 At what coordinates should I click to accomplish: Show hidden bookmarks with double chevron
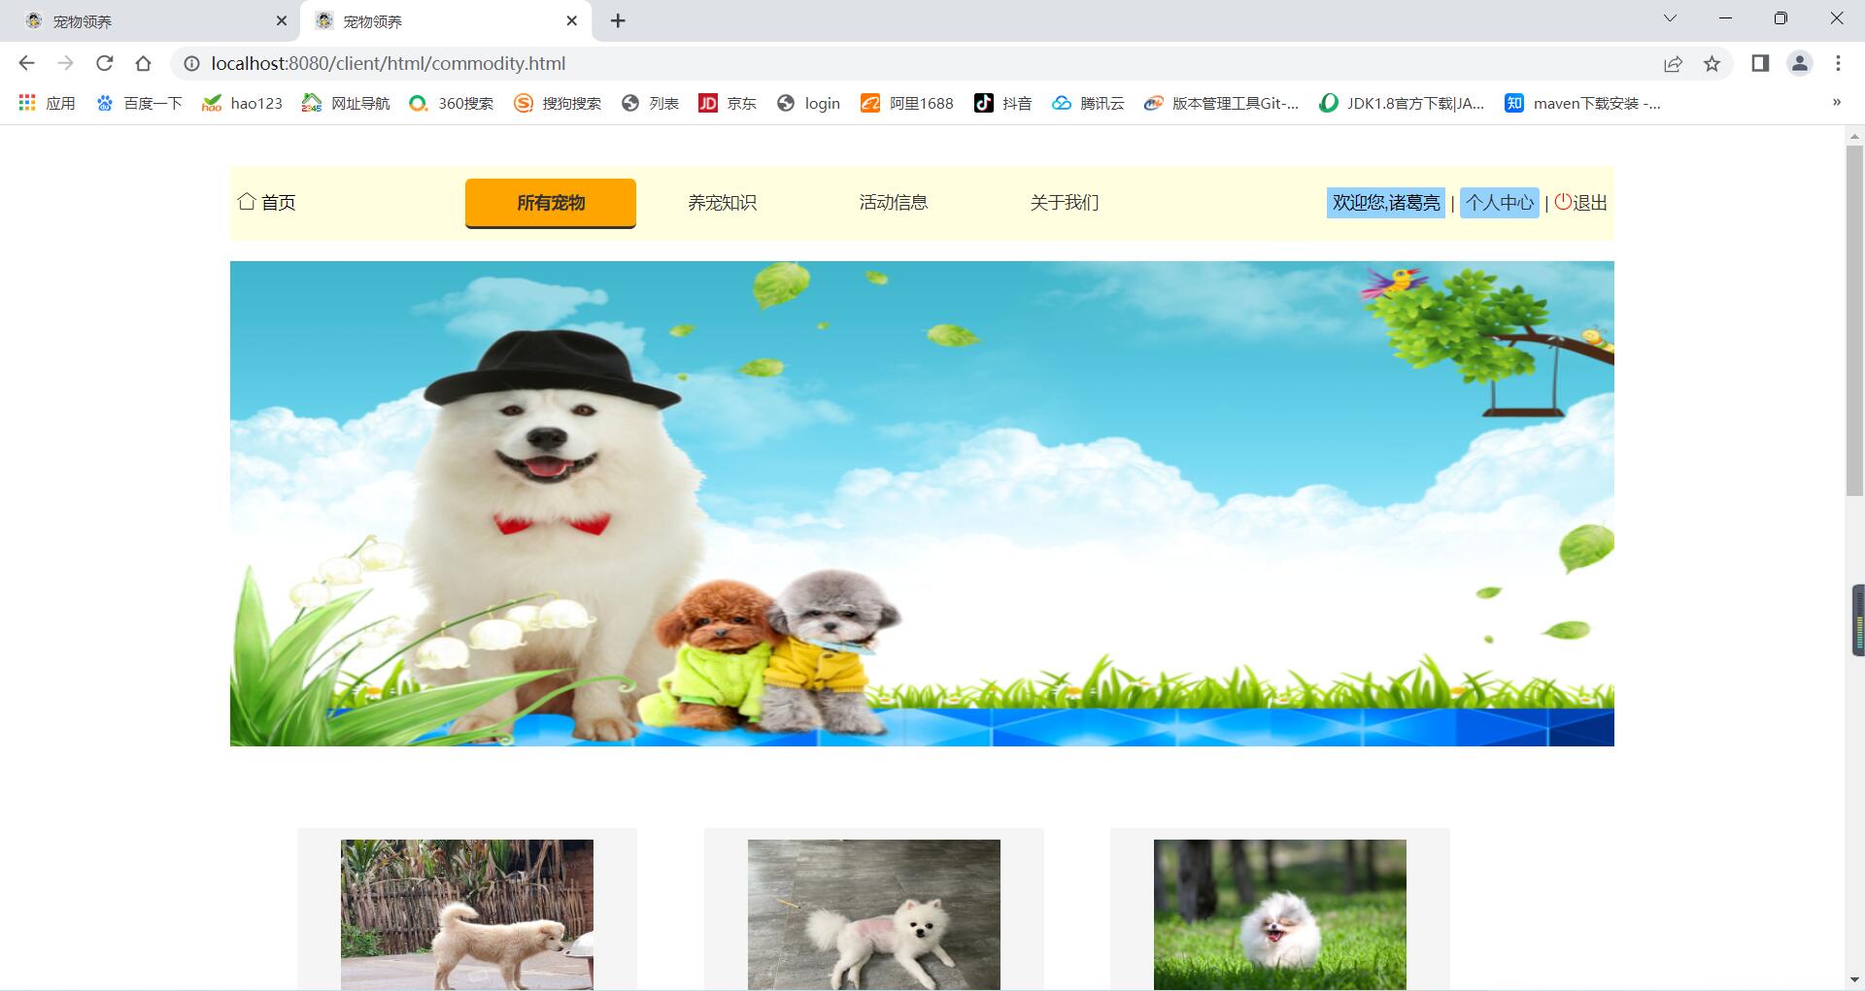point(1836,102)
